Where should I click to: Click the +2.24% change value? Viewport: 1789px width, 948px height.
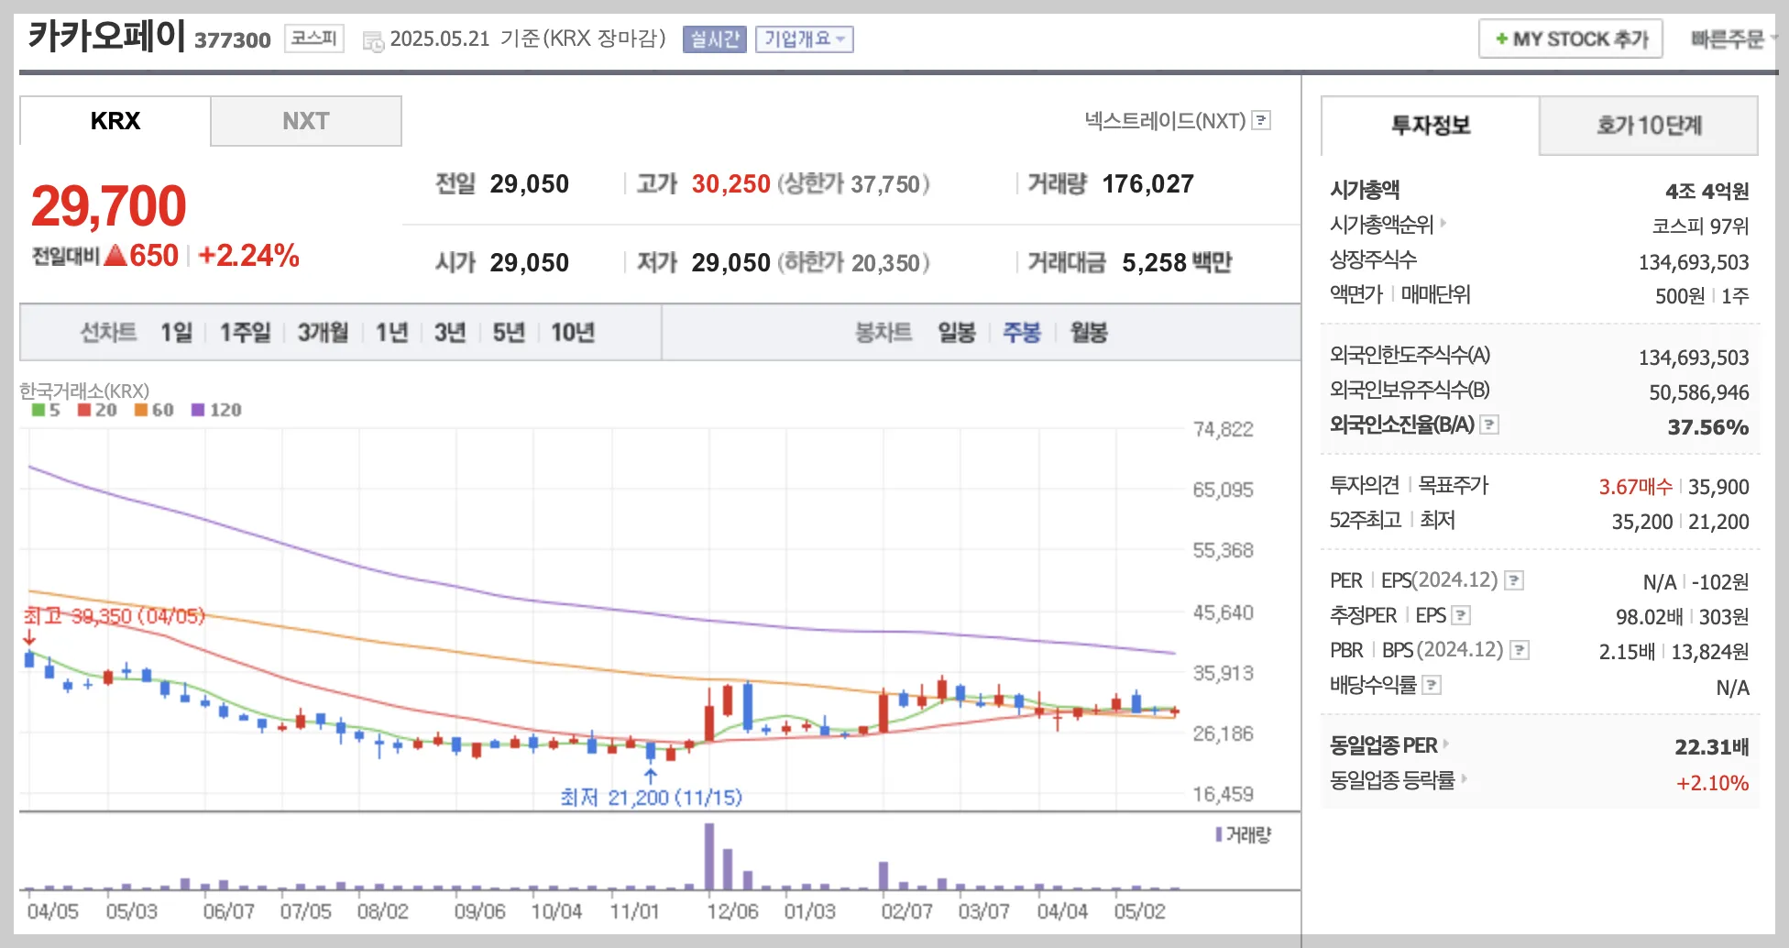tap(248, 255)
